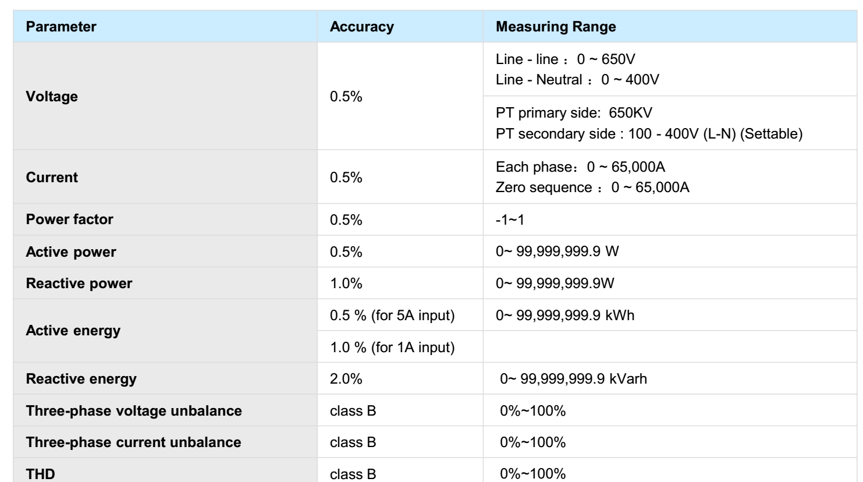Click the Power factor row label

point(69,219)
